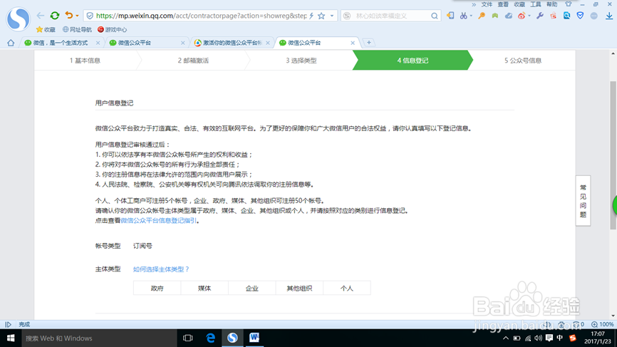Open the 收藏 menu
Viewport: 617px width, 347px height.
[x=519, y=4]
